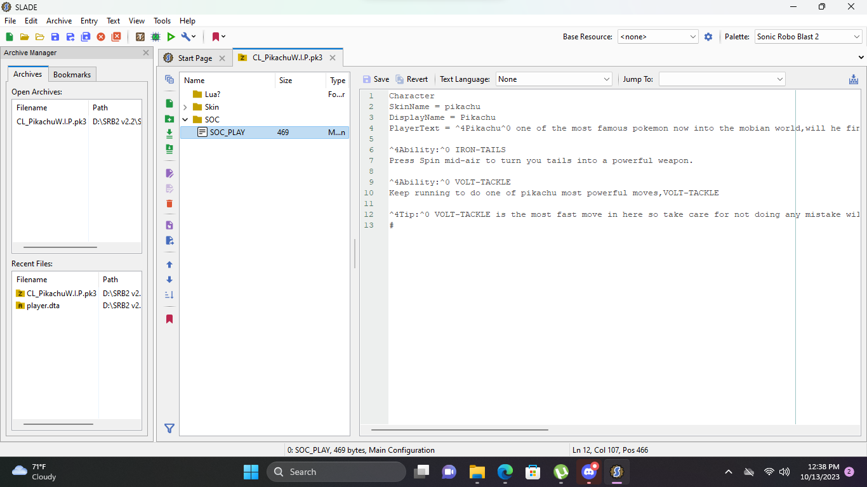Image resolution: width=867 pixels, height=487 pixels.
Task: Create a new archive from the toolbar
Action: point(10,37)
